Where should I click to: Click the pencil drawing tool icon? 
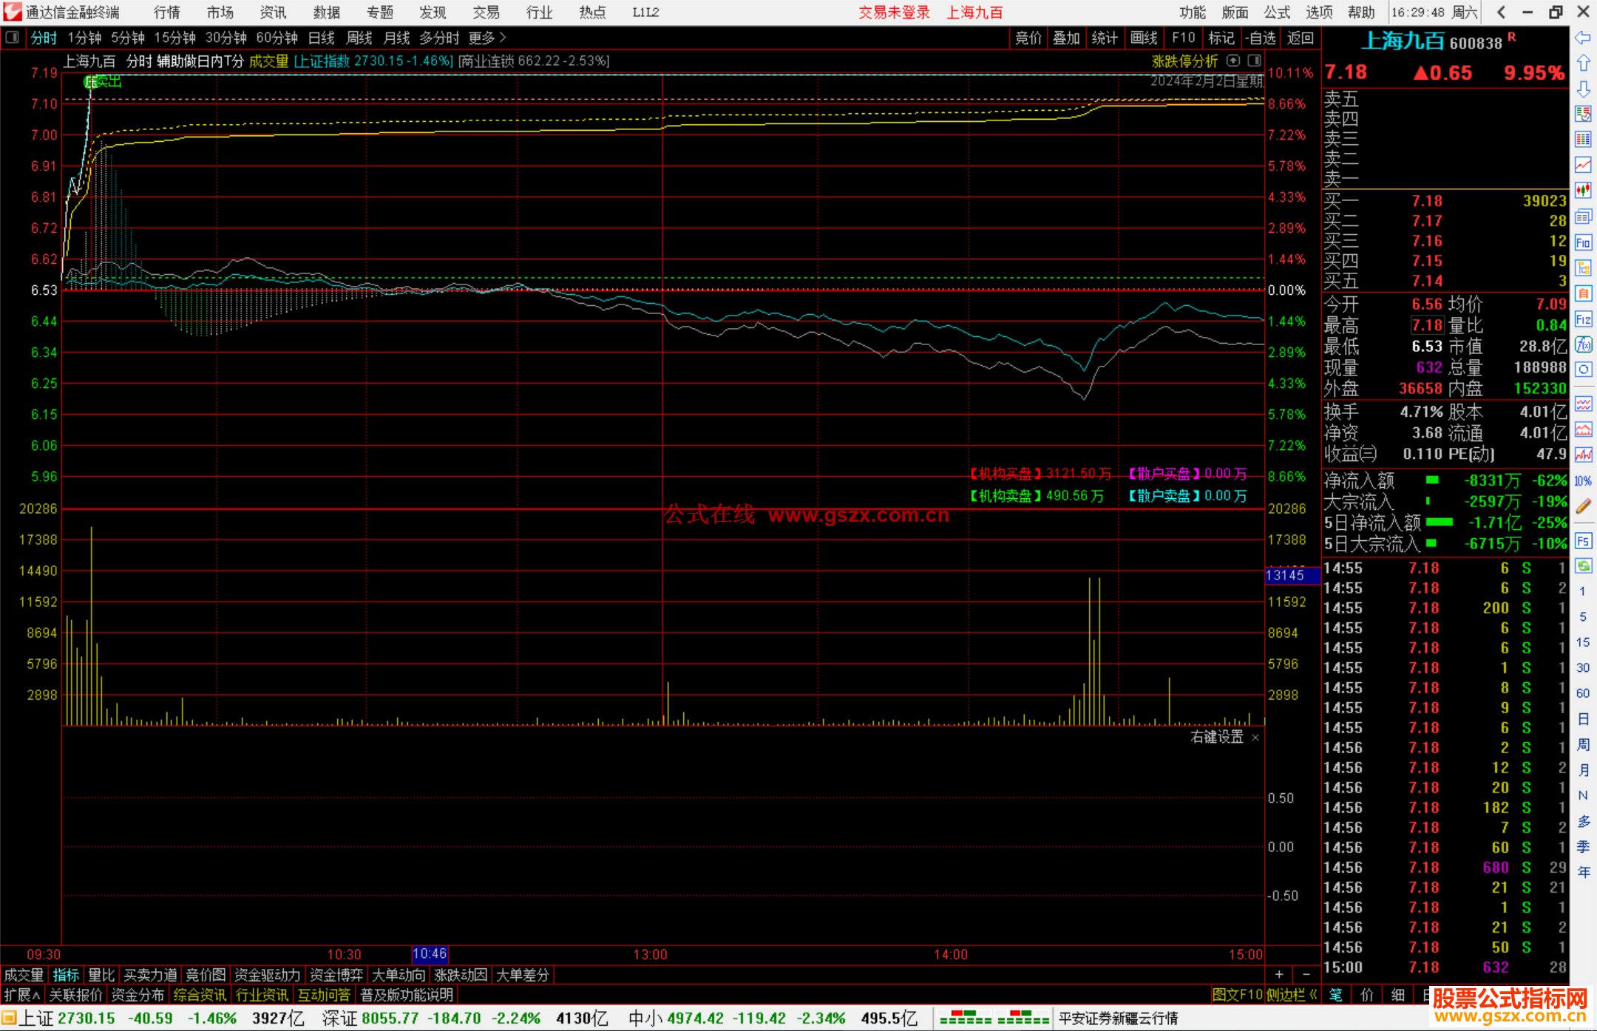pyautogui.click(x=1582, y=506)
